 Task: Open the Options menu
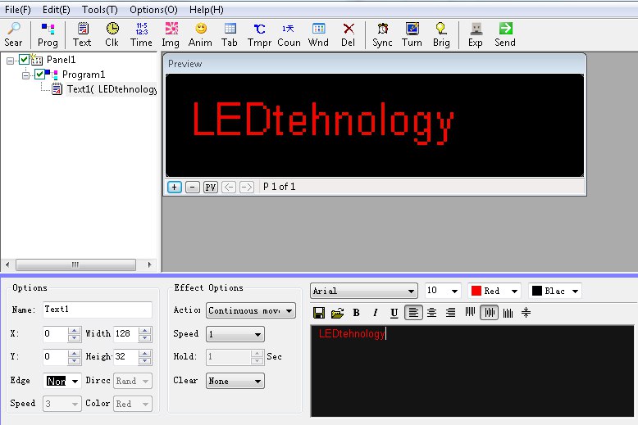coord(153,10)
